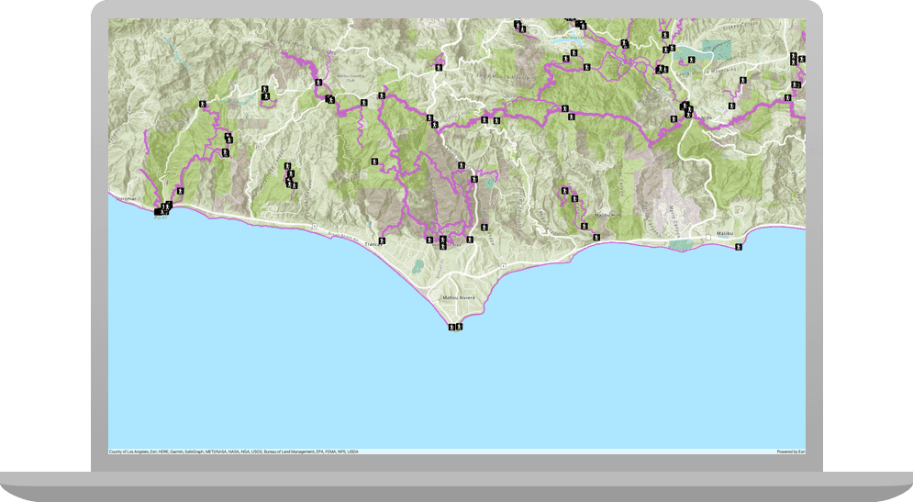This screenshot has width=913, height=502.
Task: Click the Malibu Hills label
Action: 603,216
